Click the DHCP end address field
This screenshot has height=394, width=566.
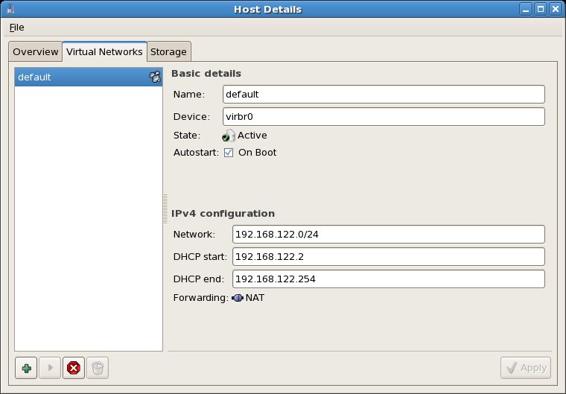point(388,279)
